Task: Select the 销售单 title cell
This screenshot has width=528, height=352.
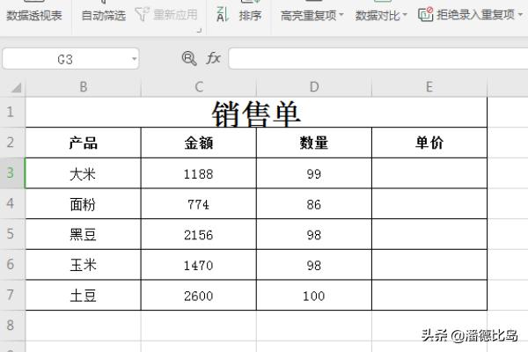Action: tap(256, 113)
